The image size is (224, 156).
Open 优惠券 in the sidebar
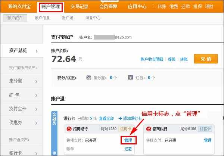coord(16,122)
